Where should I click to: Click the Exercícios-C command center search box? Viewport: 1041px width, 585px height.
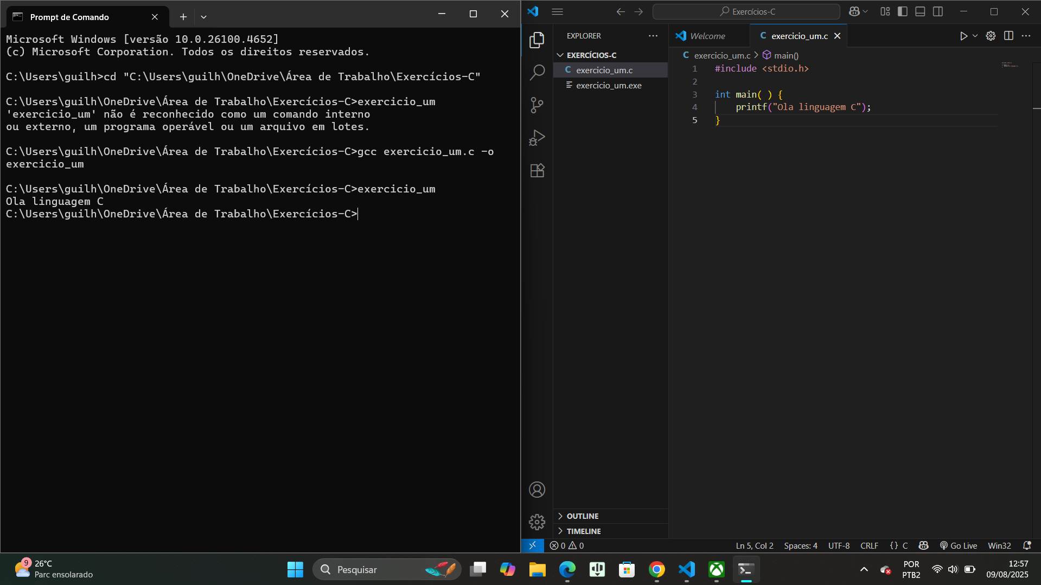click(x=746, y=11)
